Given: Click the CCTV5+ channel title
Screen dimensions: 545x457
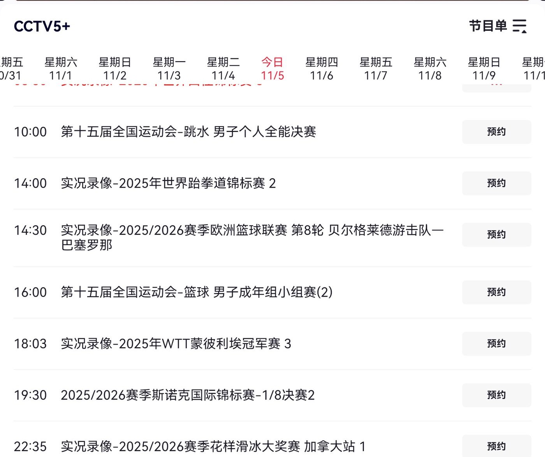Looking at the screenshot, I should (42, 26).
